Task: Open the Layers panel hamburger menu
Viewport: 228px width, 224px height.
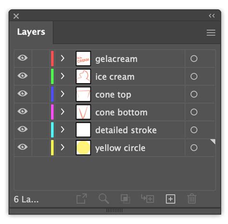Action: [x=211, y=33]
